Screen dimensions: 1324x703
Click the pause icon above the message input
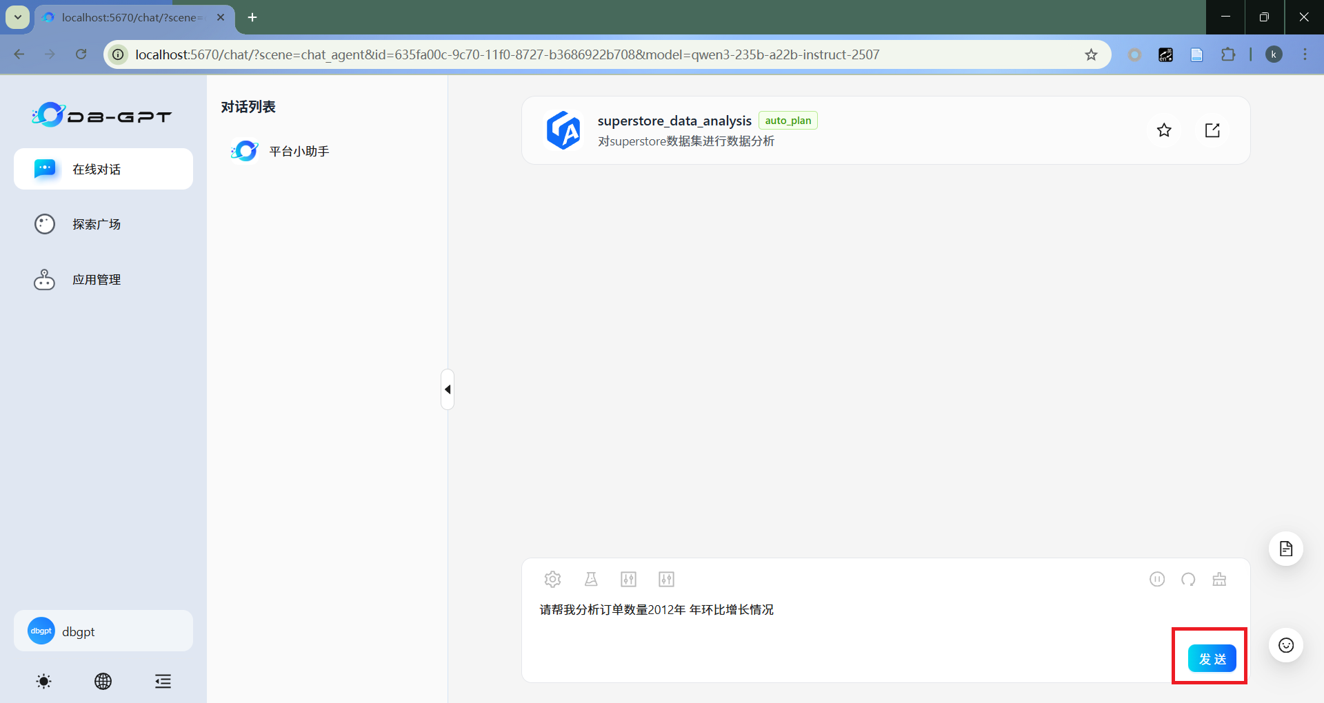tap(1157, 579)
